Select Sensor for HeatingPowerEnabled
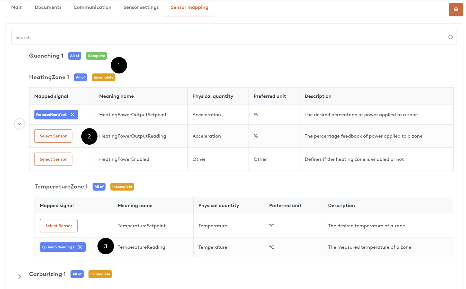 tap(53, 159)
